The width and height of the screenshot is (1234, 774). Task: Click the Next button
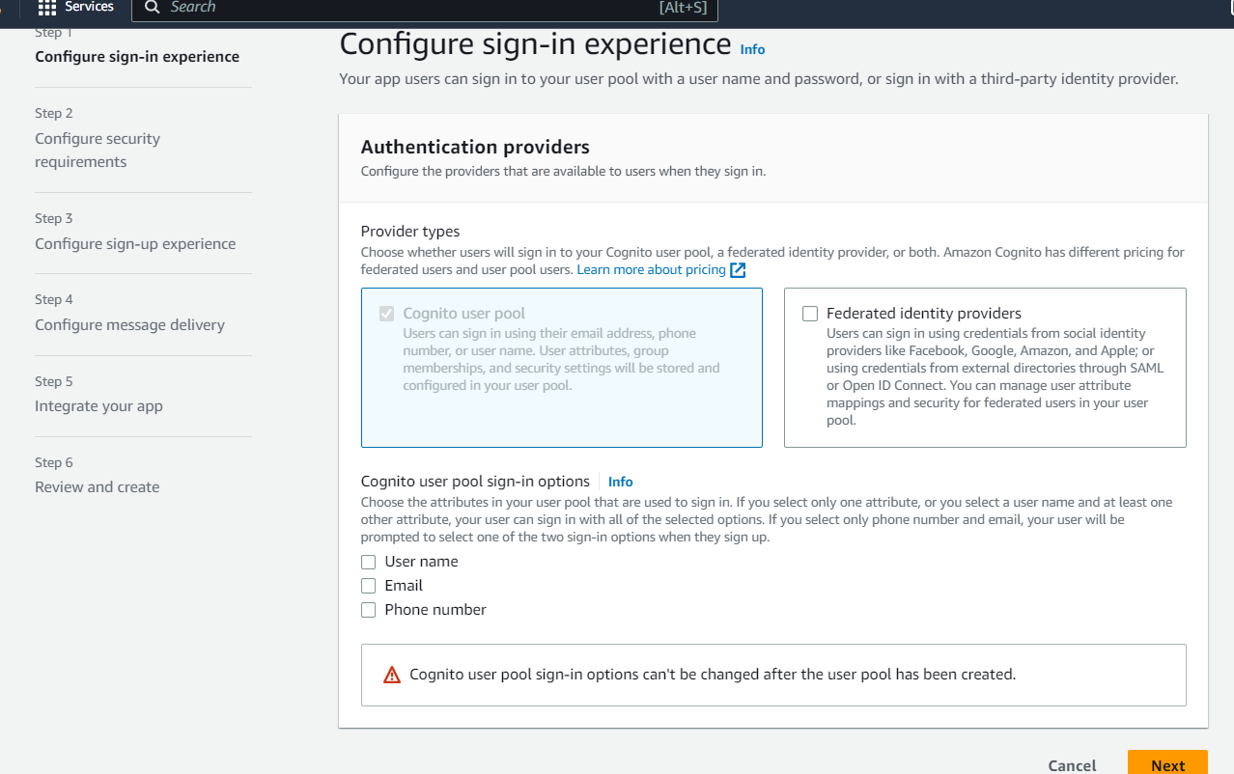pyautogui.click(x=1167, y=763)
